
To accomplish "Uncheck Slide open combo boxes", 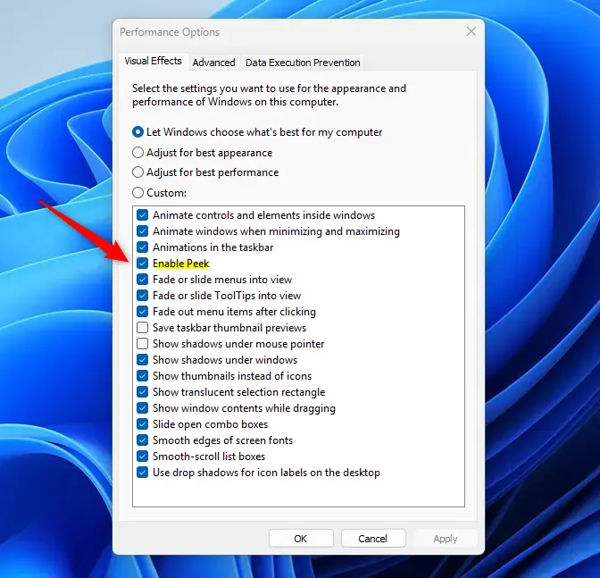I will [142, 424].
